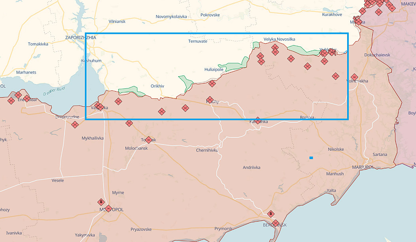Image resolution: width=416 pixels, height=242 pixels.
Task: Open the grenade marker north of Berdiansk
Action: coord(271,214)
